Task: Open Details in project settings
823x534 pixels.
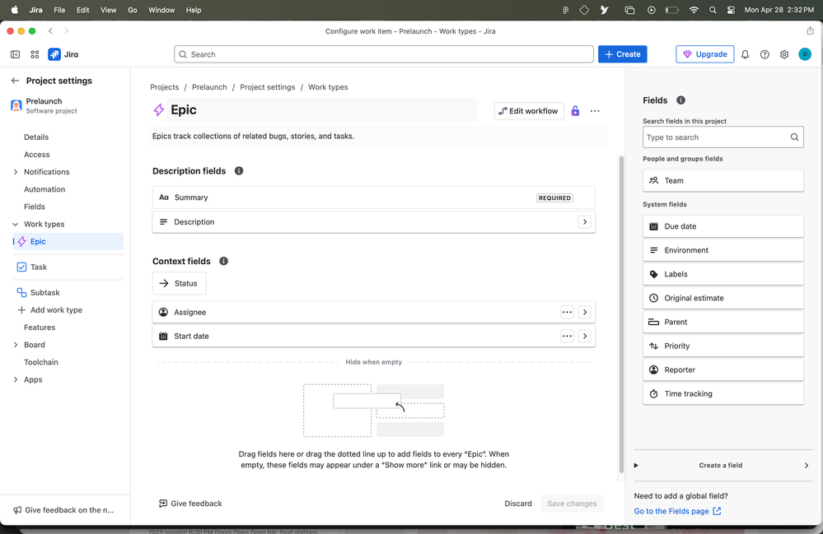Action: [x=36, y=137]
